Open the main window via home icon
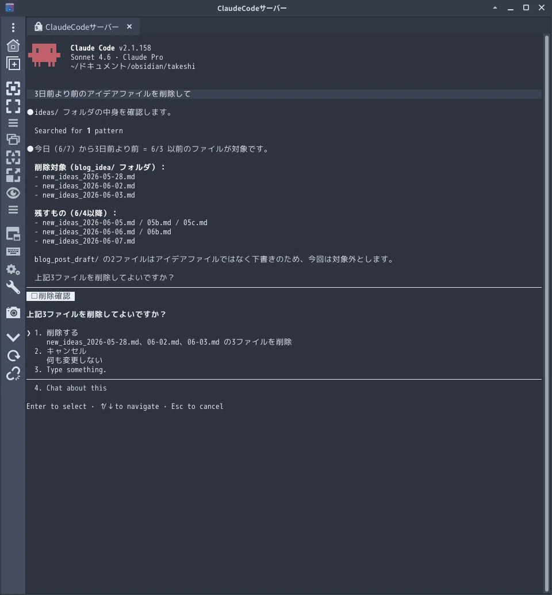Viewport: 552px width, 595px height. tap(13, 45)
